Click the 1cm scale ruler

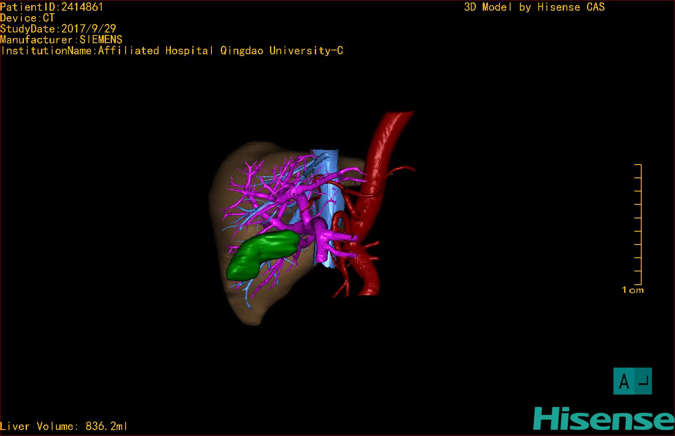tap(638, 224)
